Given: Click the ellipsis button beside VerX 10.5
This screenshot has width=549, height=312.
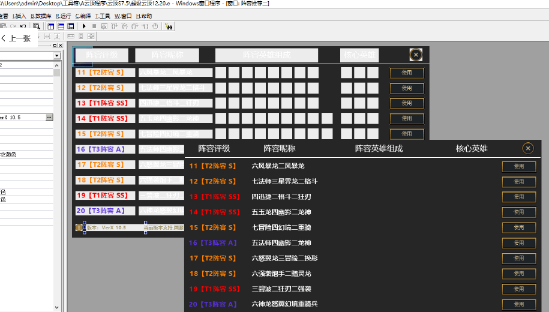Looking at the screenshot, I should pos(49,117).
